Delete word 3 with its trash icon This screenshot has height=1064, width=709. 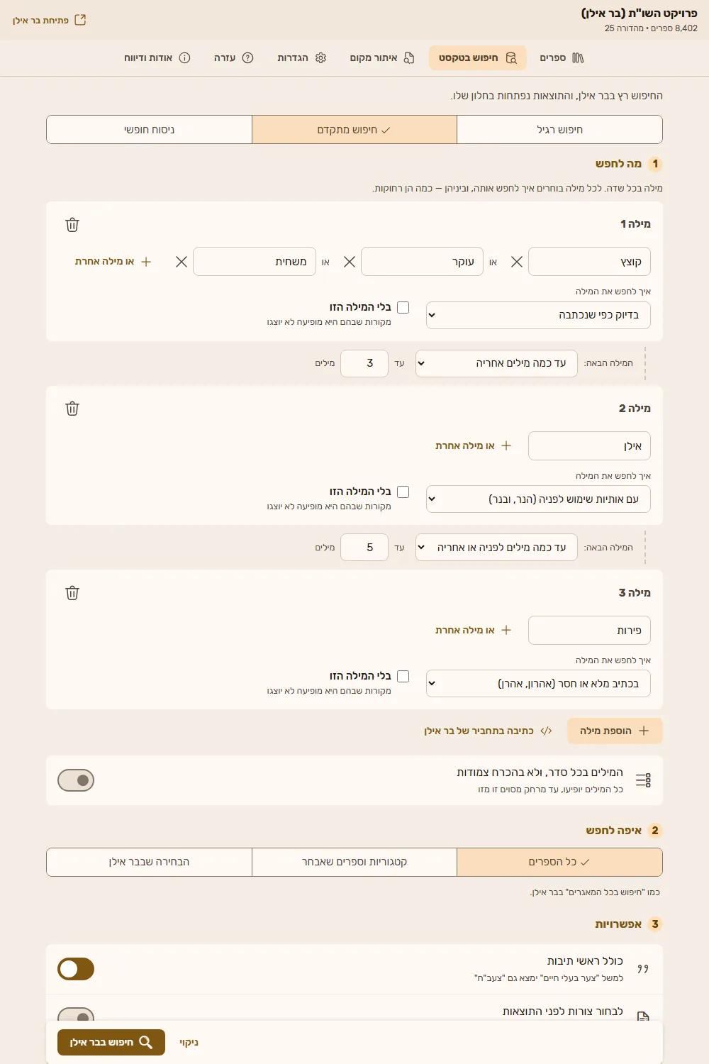click(72, 593)
